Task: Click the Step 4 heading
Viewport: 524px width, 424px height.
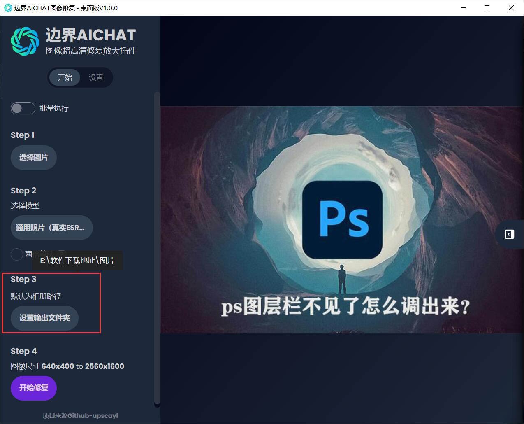Action: (24, 352)
